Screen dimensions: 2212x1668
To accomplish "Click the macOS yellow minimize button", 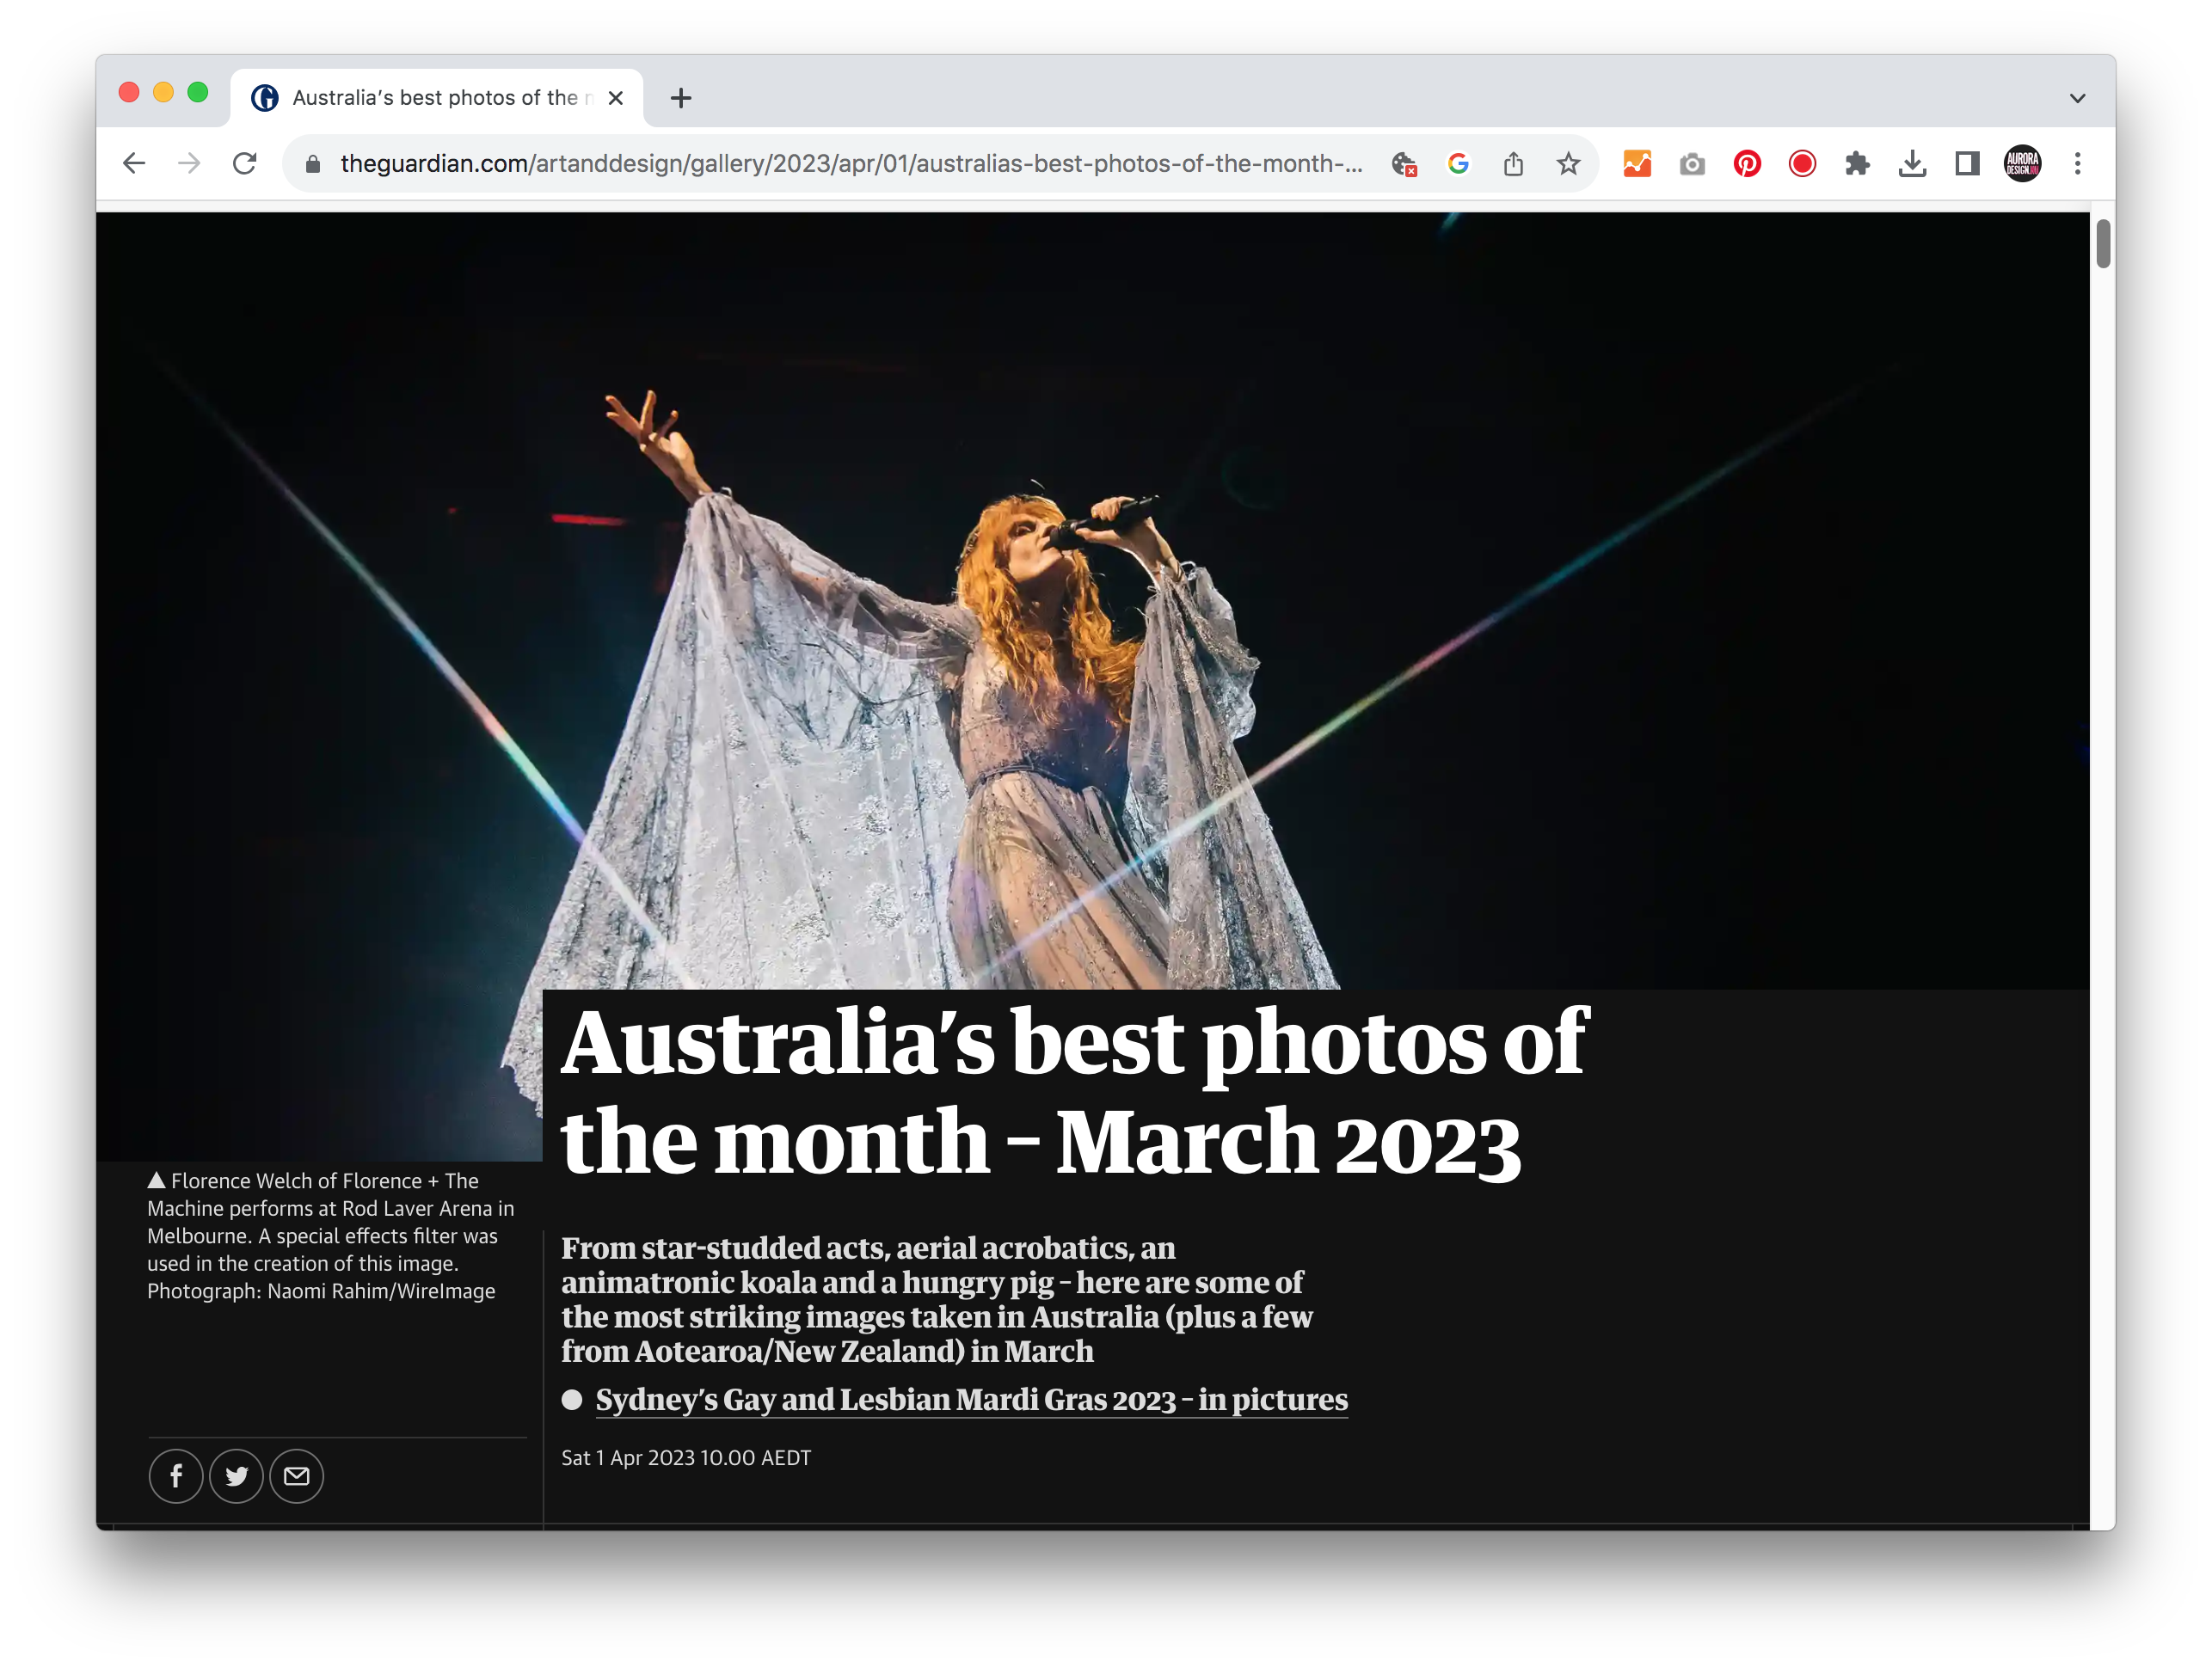I will (x=163, y=92).
